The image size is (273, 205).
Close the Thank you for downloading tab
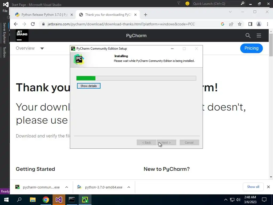[x=135, y=15]
